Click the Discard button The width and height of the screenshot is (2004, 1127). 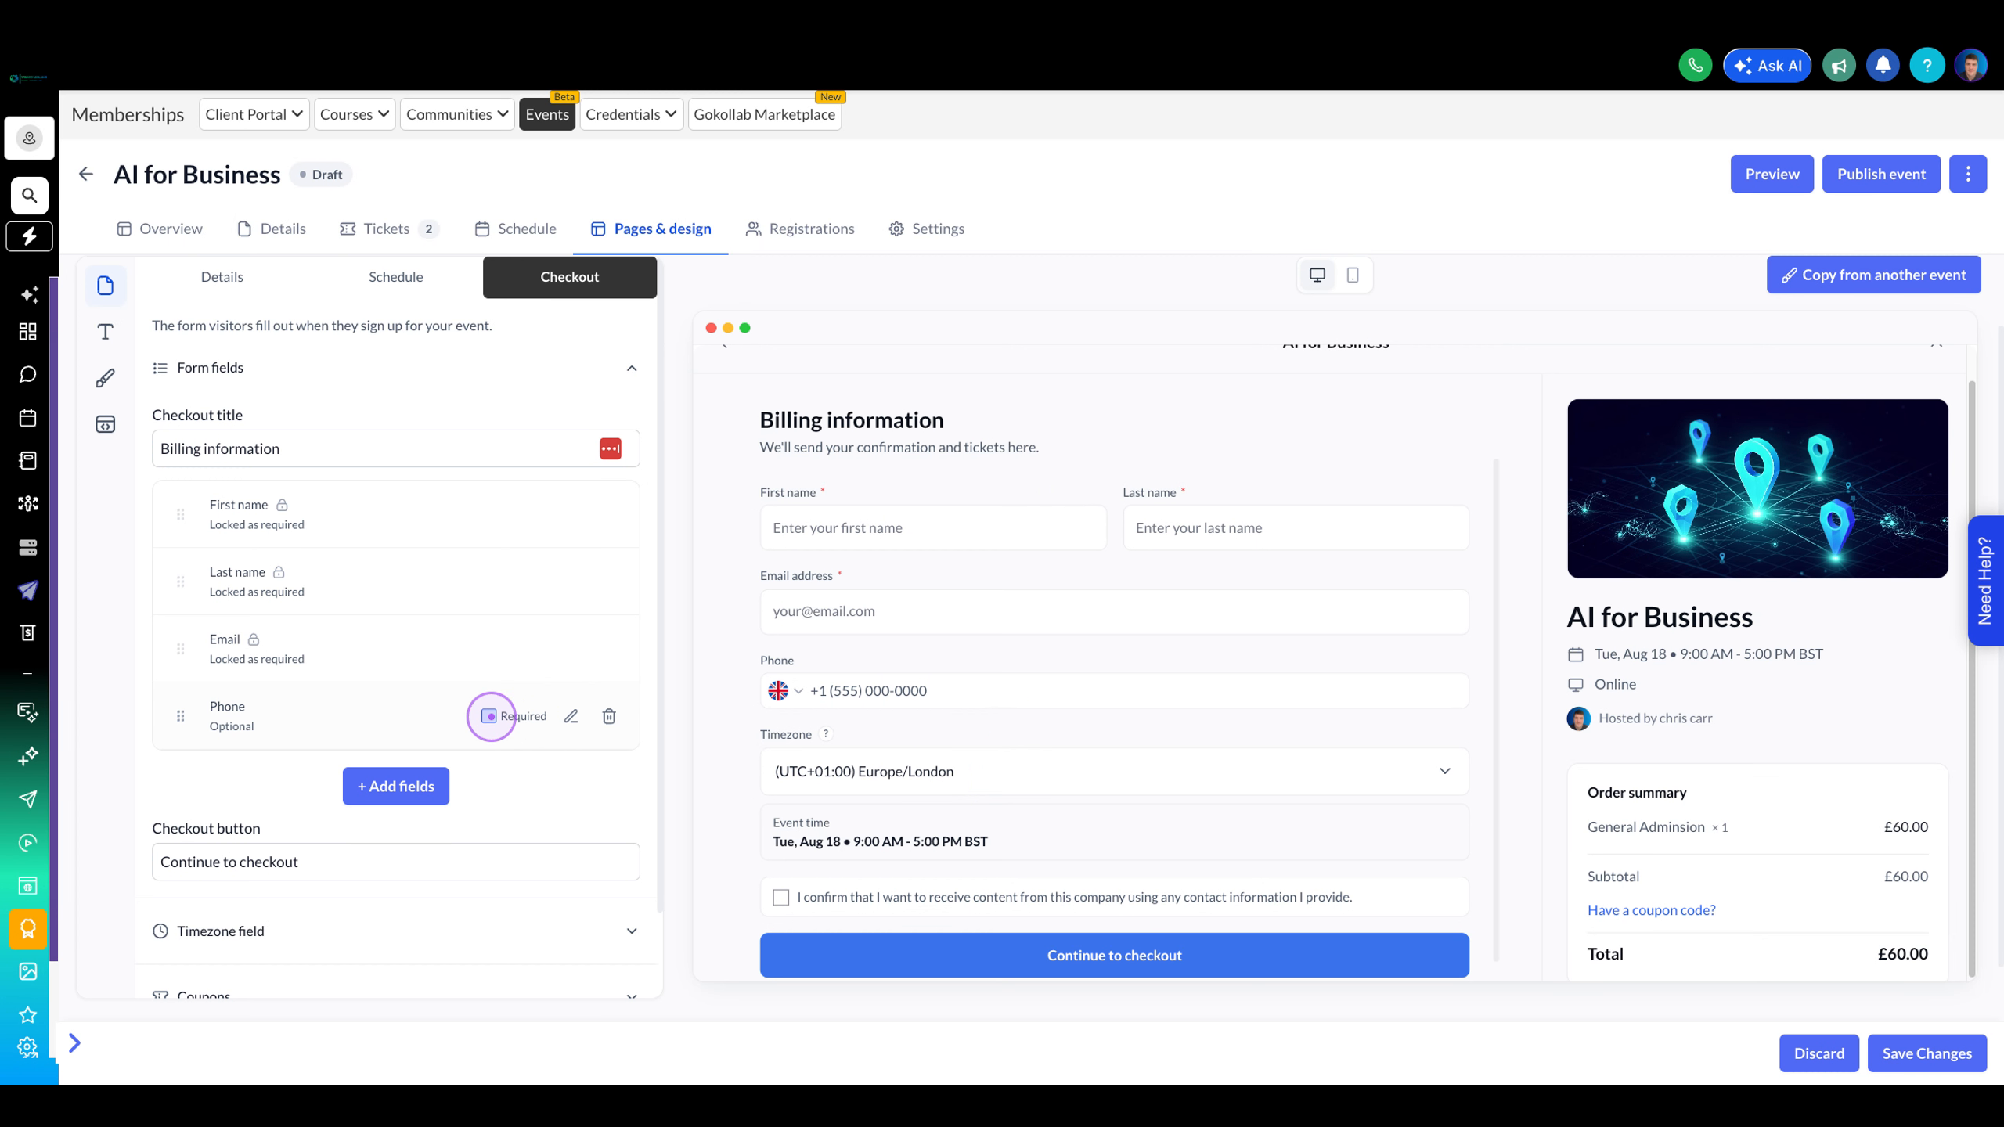1819,1053
